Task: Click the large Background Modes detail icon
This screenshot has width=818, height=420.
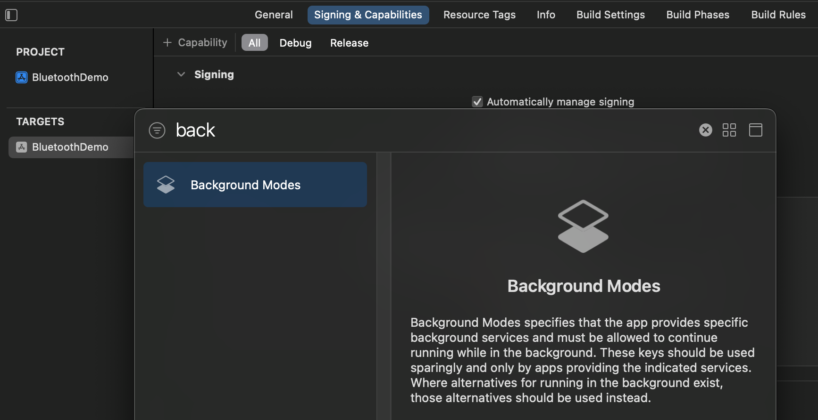Action: (x=583, y=226)
